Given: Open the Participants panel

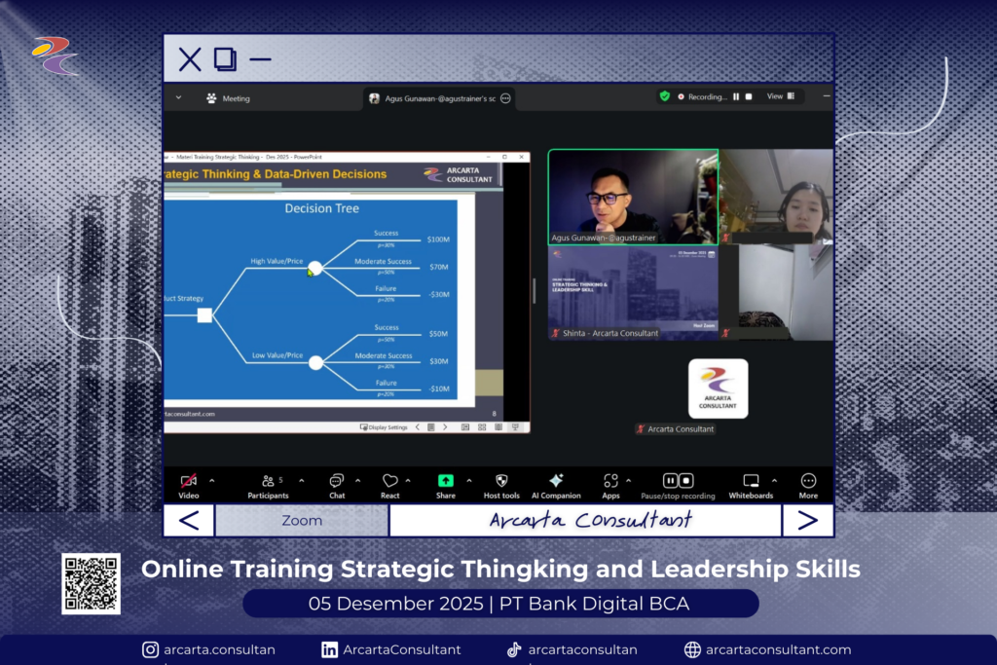Looking at the screenshot, I should point(268,482).
